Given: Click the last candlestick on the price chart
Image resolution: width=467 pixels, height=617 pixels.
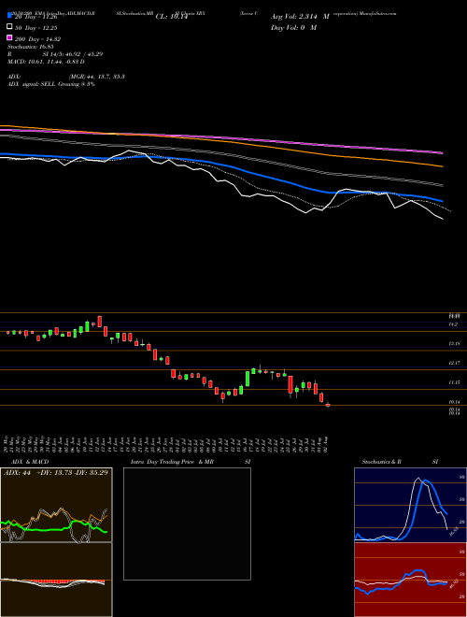Looking at the screenshot, I should (x=328, y=405).
